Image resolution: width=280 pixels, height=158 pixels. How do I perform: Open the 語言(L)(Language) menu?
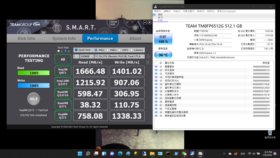(226, 11)
